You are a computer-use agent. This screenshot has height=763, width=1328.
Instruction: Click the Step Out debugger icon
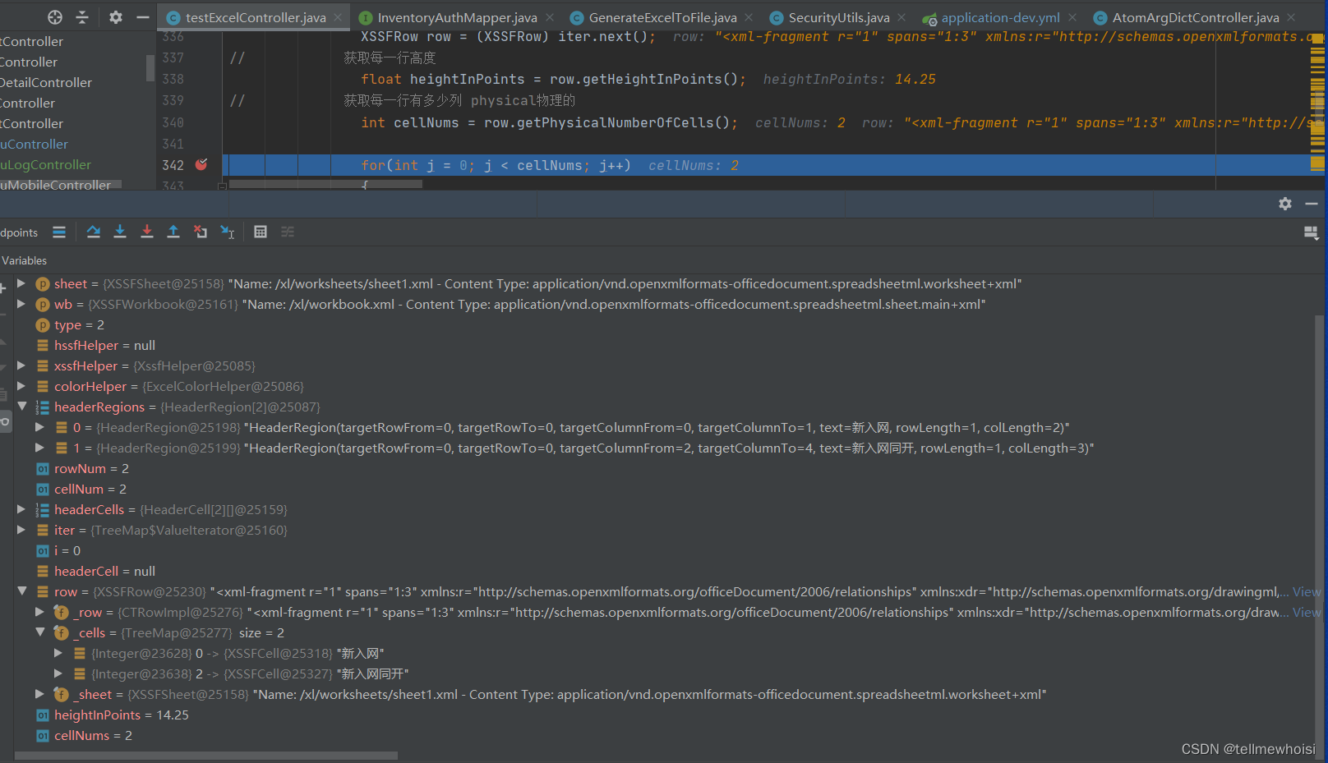173,232
